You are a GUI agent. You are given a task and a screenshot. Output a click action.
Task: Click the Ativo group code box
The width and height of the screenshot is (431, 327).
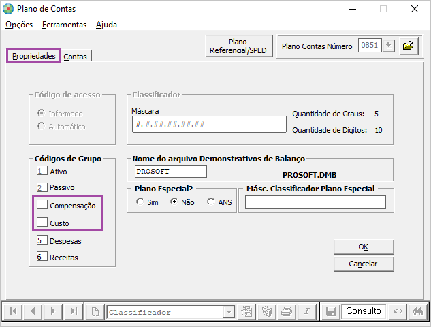pyautogui.click(x=42, y=170)
